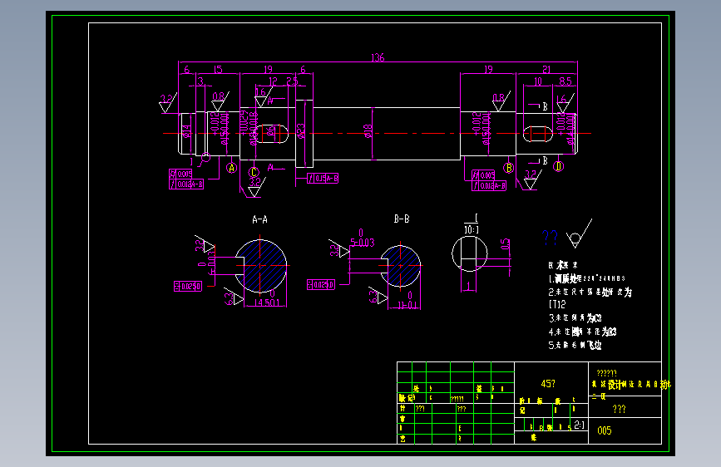Select the yellow datum circle D
Screen dimensions: 721x467
559,166
